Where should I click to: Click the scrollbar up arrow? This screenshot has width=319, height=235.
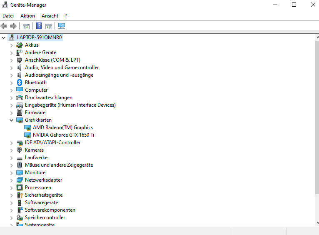point(317,37)
